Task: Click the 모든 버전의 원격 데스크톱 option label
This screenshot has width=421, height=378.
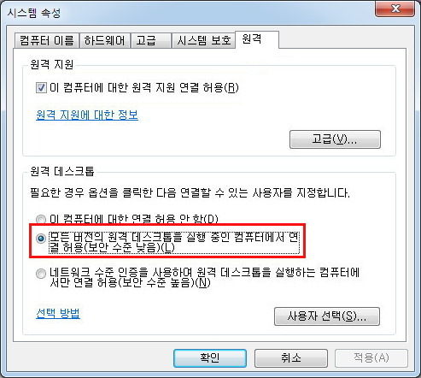Action: click(x=174, y=243)
